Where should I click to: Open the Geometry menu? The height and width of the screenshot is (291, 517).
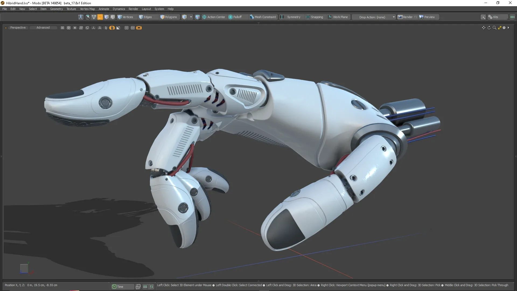click(56, 9)
